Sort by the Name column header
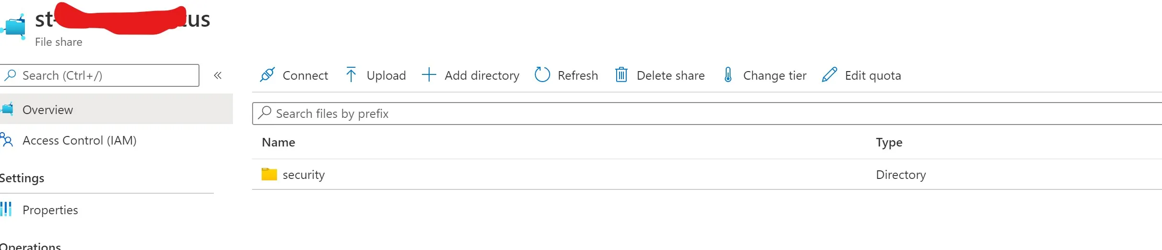 pyautogui.click(x=278, y=142)
